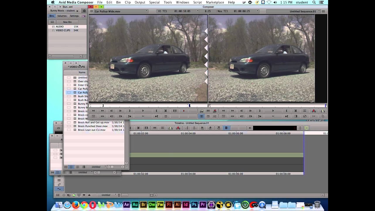The height and width of the screenshot is (211, 375).
Task: Play the clip in the source monitor
Action: point(143,111)
